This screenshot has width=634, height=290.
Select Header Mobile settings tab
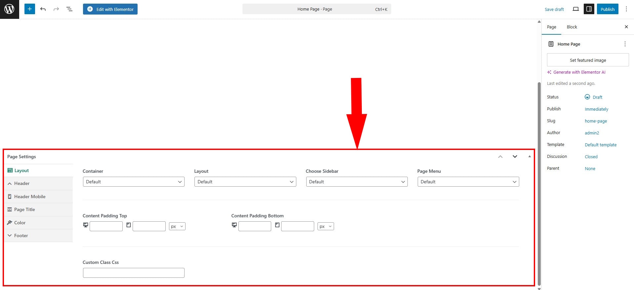[x=30, y=197]
